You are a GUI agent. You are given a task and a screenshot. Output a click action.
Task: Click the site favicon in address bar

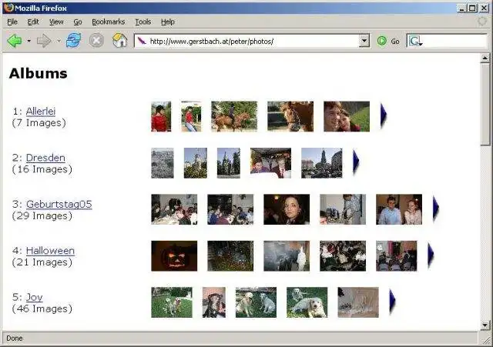[x=142, y=41]
